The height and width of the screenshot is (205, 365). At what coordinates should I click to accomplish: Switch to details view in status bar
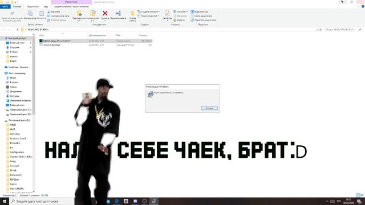[x=358, y=195]
